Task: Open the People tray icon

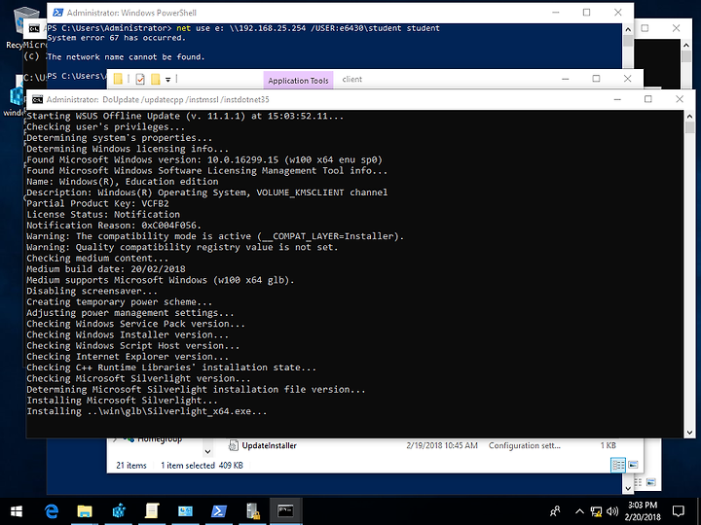Action: 555,511
